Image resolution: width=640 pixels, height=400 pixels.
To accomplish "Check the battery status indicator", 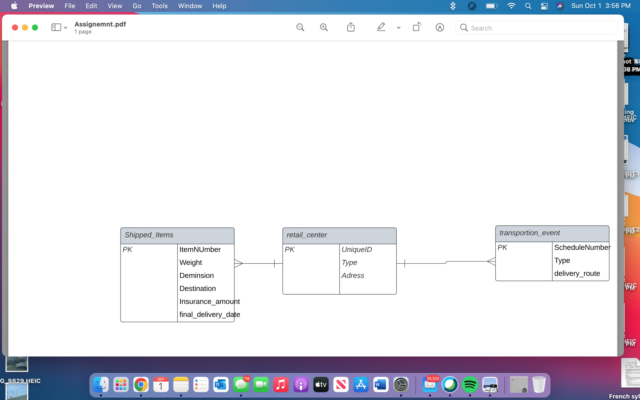I will click(491, 6).
